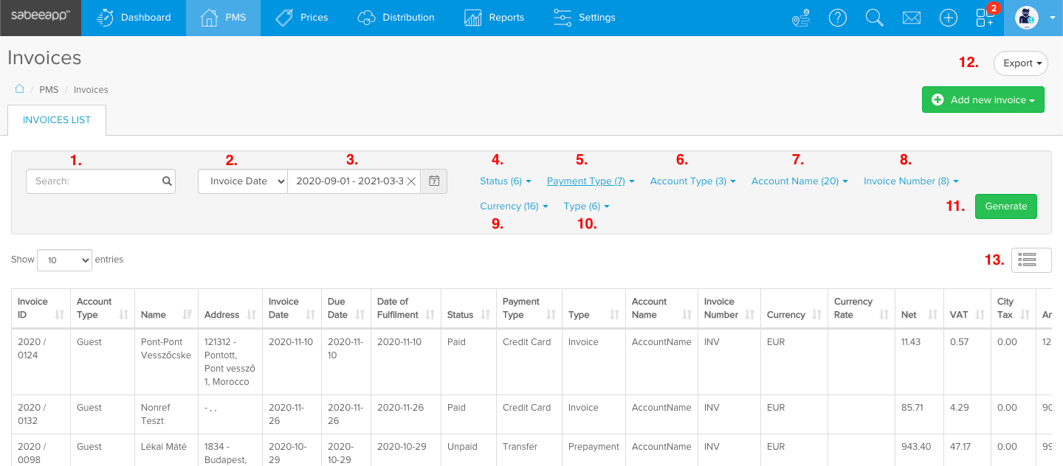Open search using the magnifying glass icon
The width and height of the screenshot is (1063, 466).
[x=874, y=17]
